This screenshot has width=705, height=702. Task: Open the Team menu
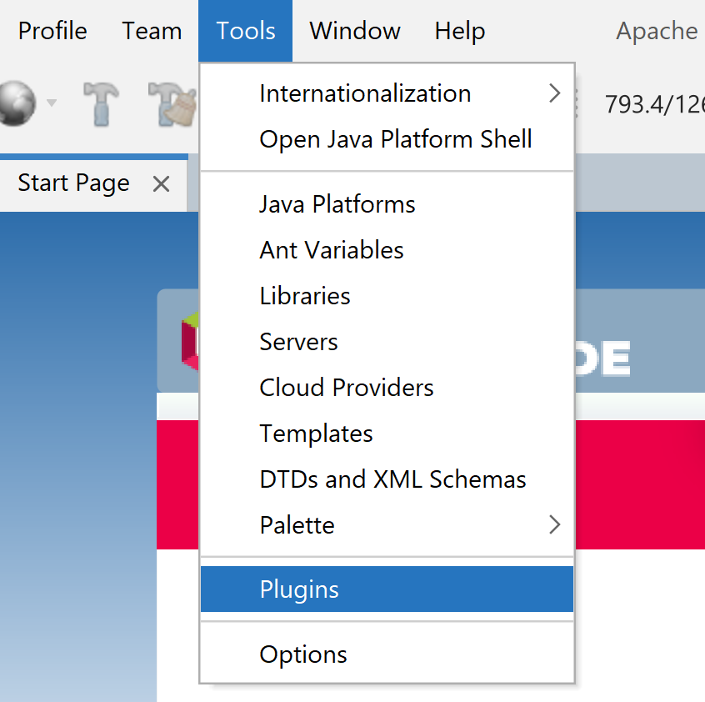pyautogui.click(x=152, y=31)
